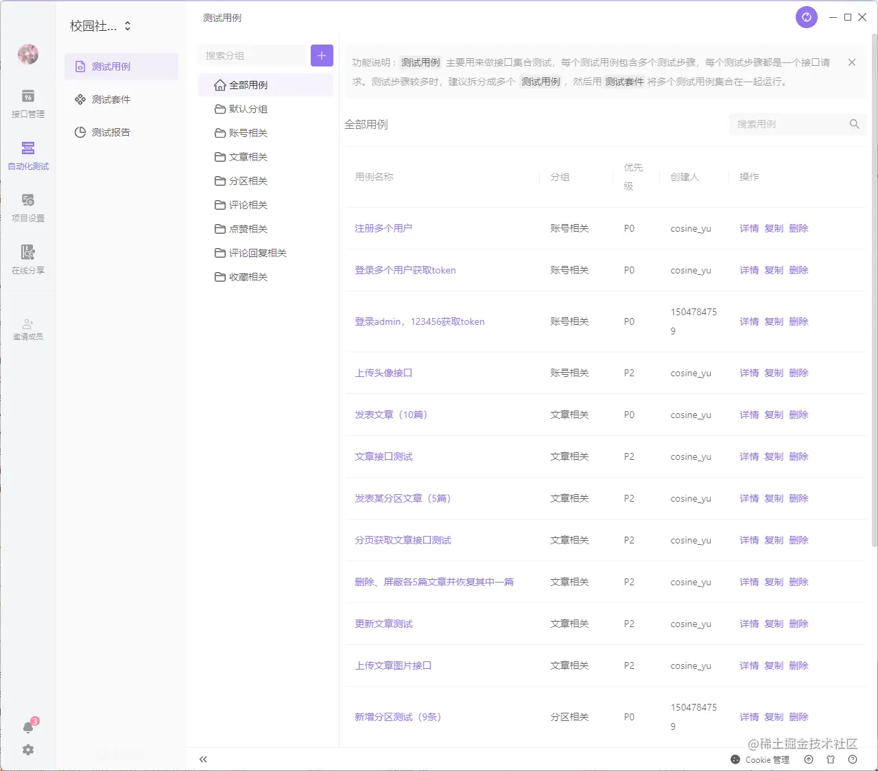Click the purple sync refresh icon
Viewport: 878px width, 771px height.
point(807,17)
